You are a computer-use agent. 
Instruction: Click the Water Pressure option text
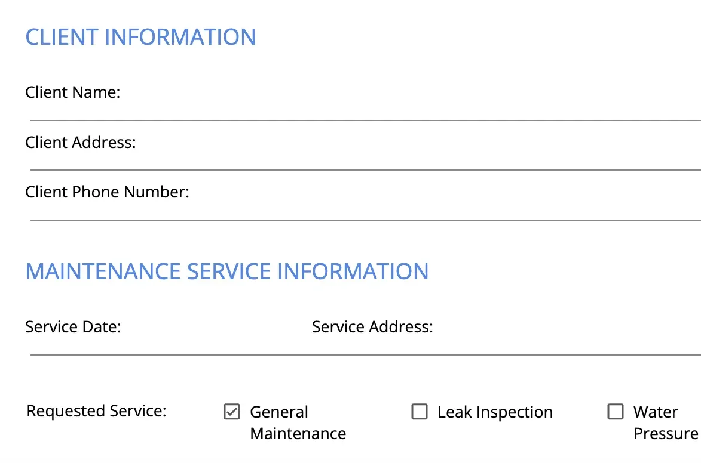[x=665, y=422]
